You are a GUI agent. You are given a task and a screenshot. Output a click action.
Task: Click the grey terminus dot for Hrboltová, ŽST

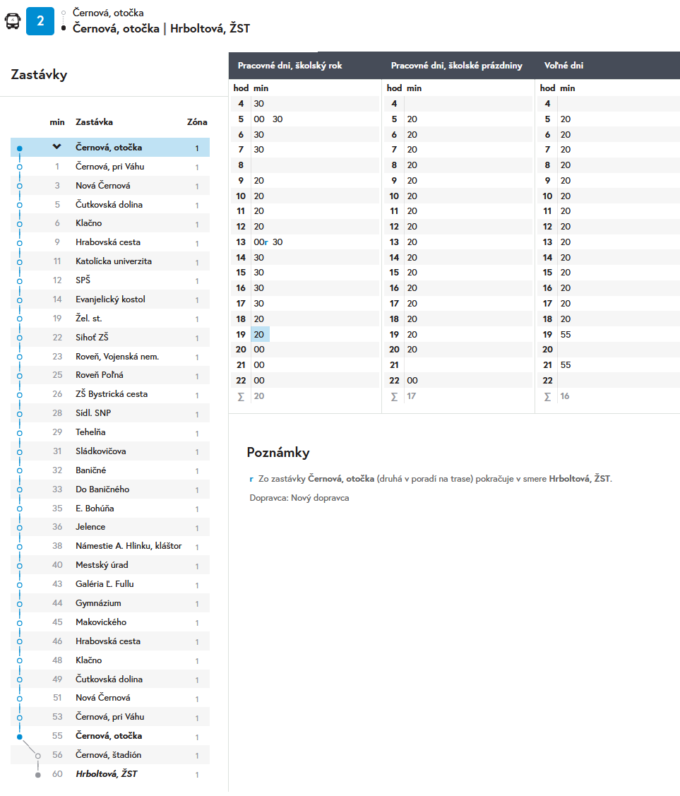click(38, 774)
